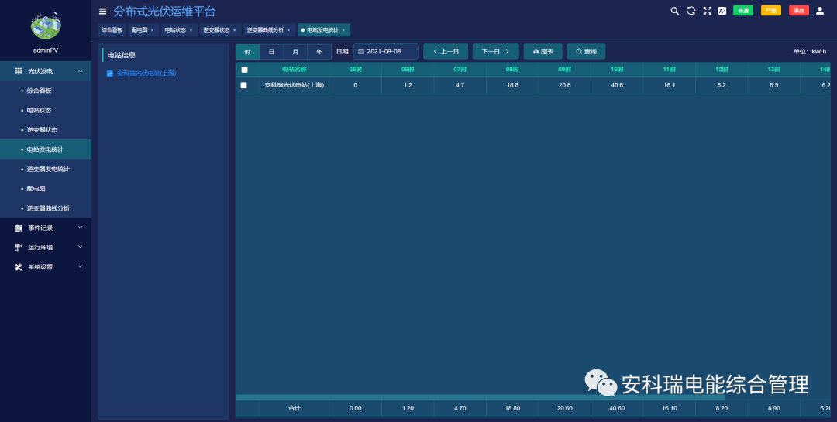Switch to the 电站状态 tab

(x=175, y=30)
